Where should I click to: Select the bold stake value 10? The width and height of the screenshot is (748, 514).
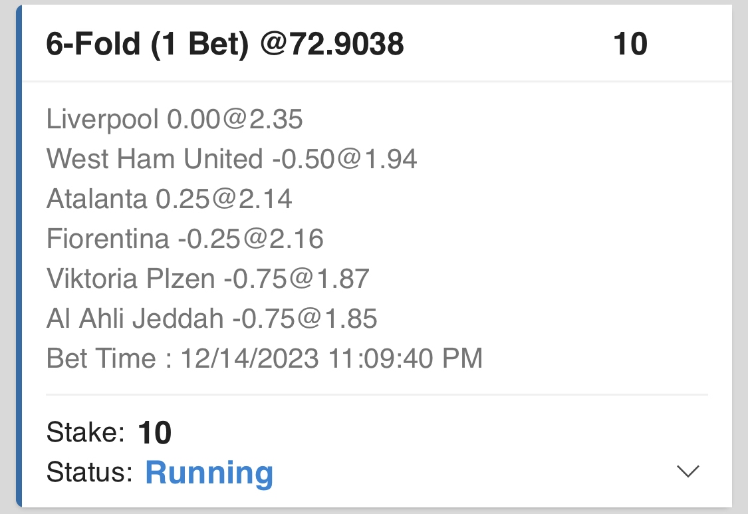point(154,434)
